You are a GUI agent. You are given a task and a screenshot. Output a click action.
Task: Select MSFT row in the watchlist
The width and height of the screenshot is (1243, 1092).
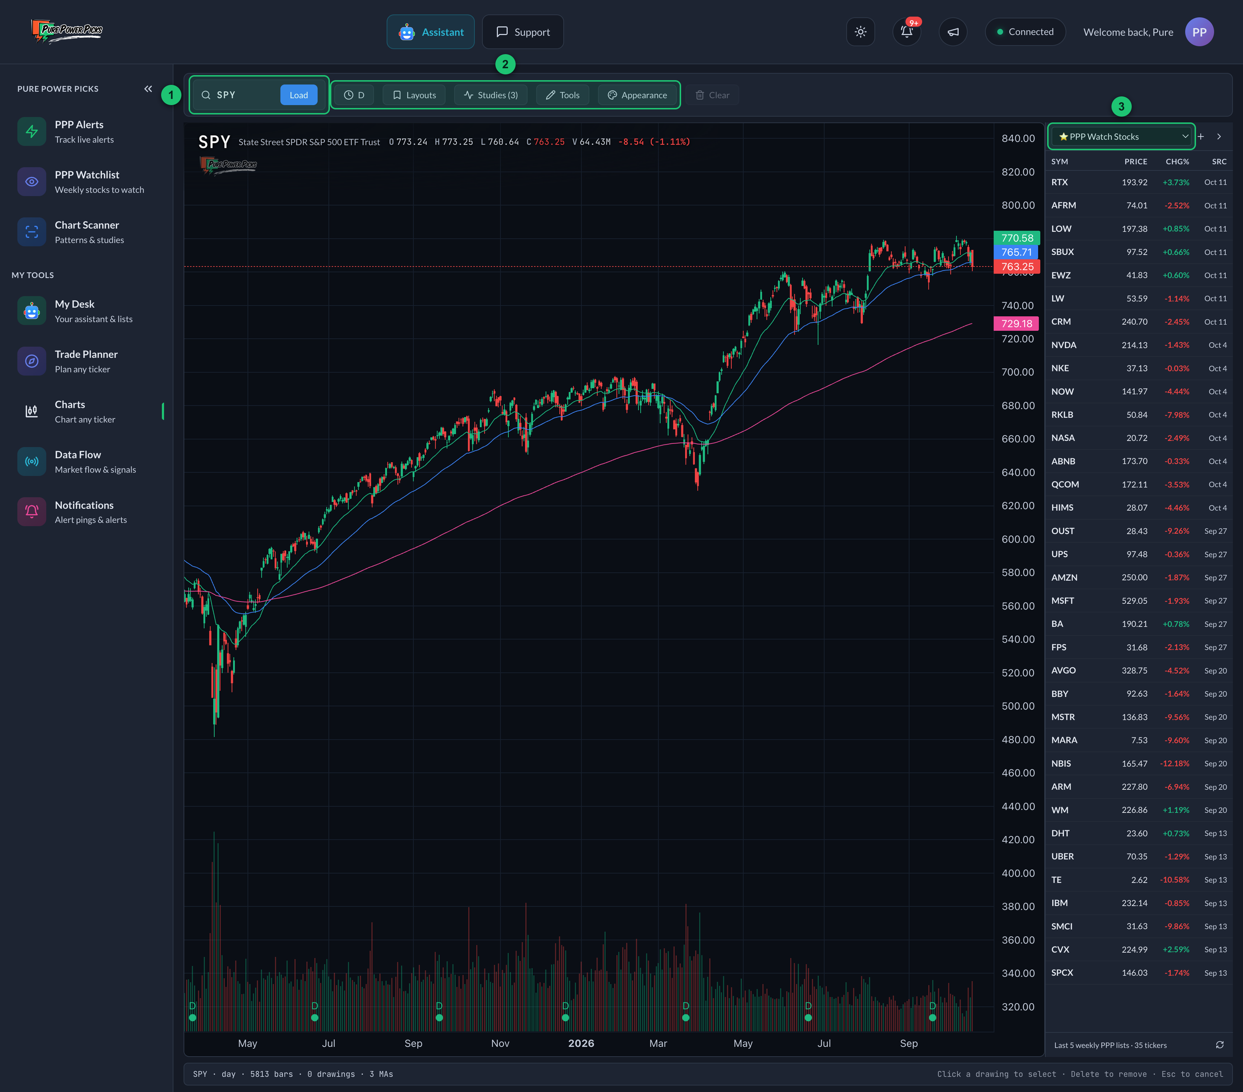tap(1139, 601)
